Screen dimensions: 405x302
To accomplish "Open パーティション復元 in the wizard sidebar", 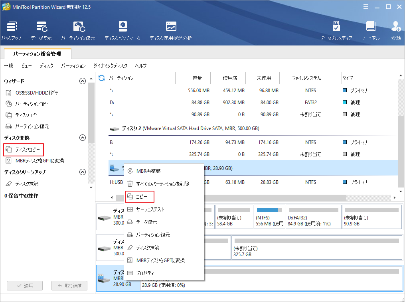I will [28, 126].
